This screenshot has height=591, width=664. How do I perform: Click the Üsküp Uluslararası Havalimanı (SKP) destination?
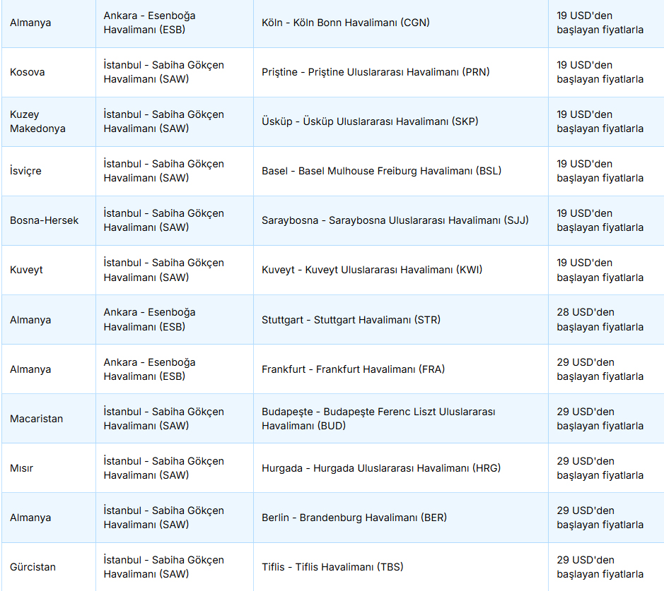coord(369,121)
